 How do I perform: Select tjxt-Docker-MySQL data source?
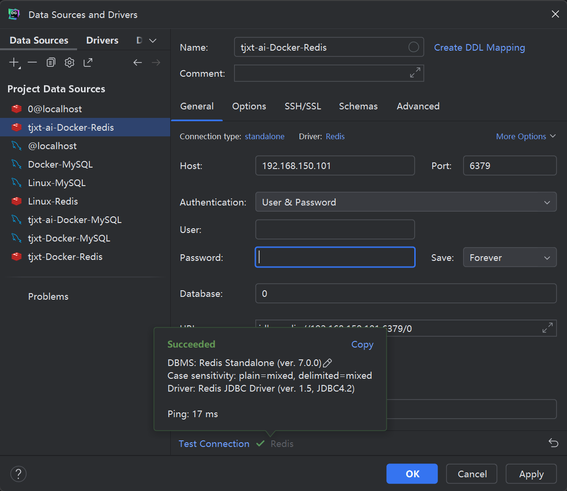pyautogui.click(x=85, y=238)
